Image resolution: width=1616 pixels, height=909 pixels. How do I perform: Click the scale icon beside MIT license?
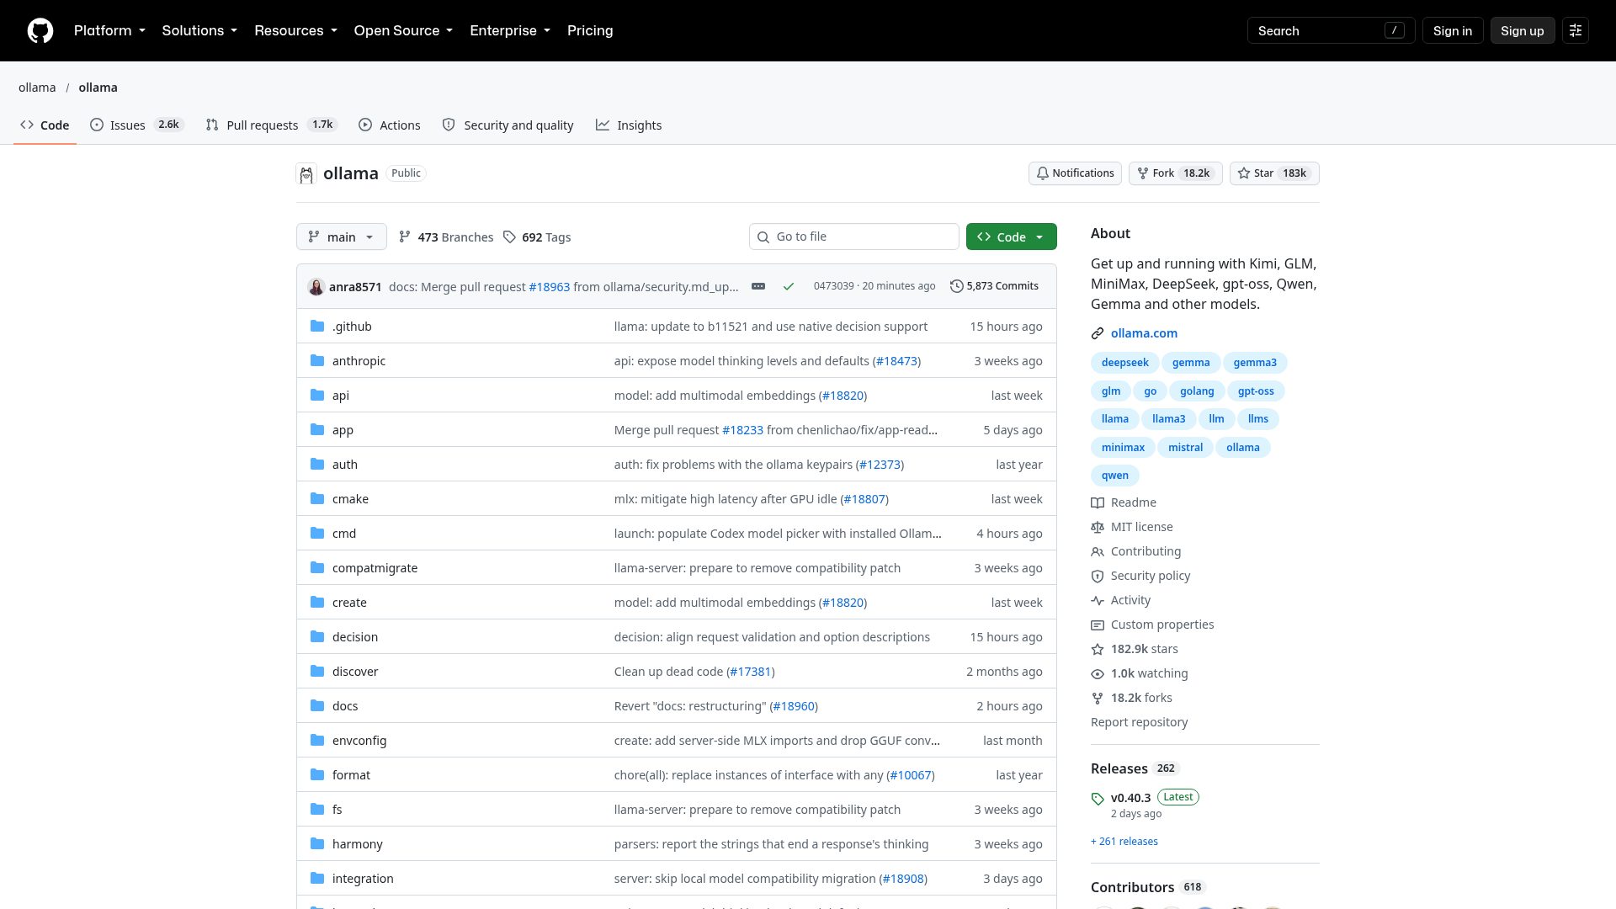[x=1098, y=527]
